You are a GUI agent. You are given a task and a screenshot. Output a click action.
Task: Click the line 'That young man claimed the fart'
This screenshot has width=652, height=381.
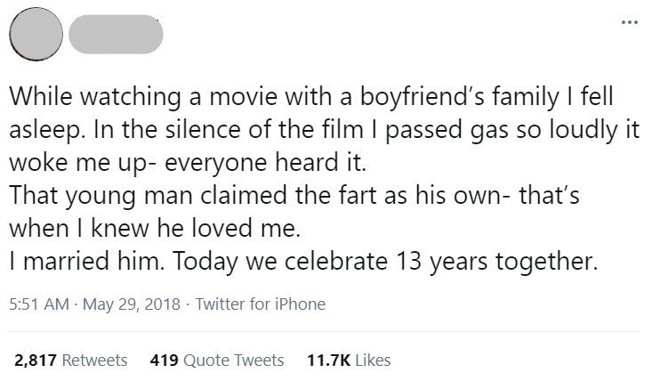point(294,195)
